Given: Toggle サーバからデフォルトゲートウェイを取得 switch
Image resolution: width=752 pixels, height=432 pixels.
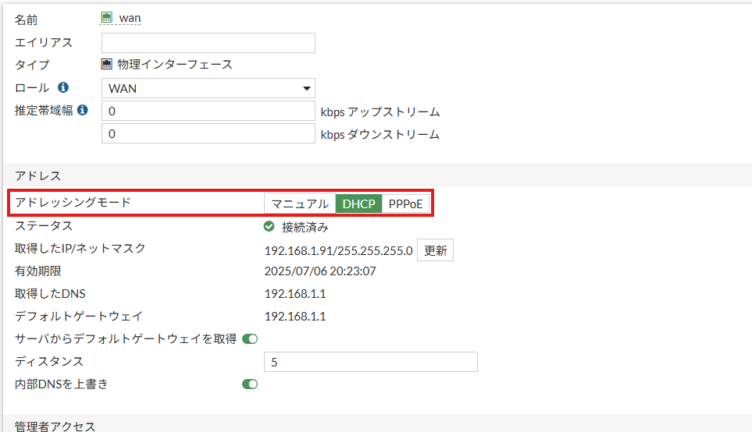Looking at the screenshot, I should click(x=250, y=339).
